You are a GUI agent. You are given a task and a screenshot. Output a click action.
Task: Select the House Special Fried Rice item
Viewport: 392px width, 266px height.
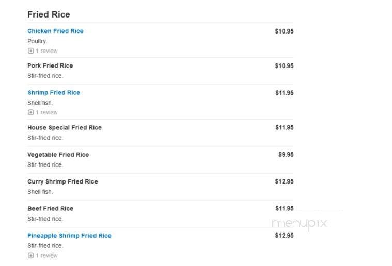tap(65, 128)
